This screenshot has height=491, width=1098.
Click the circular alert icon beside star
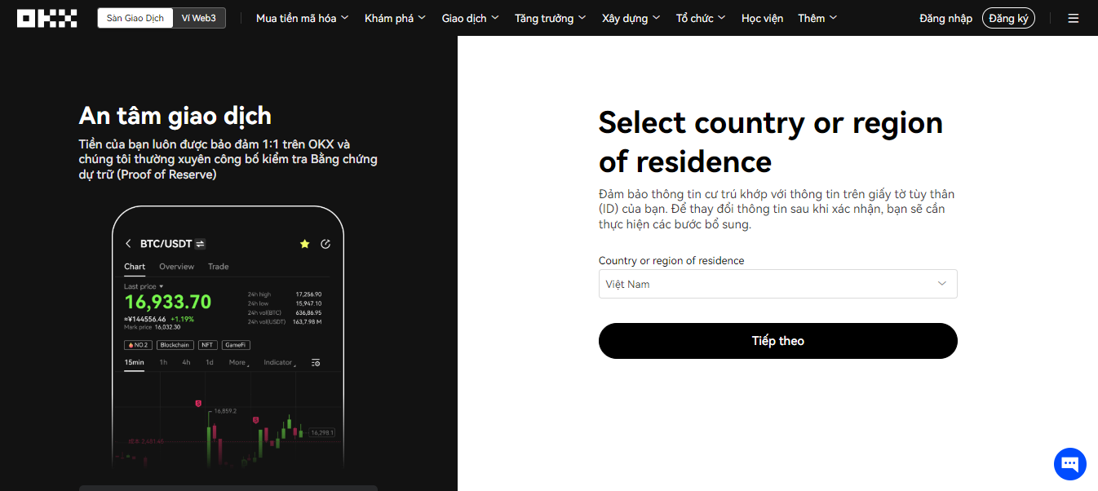(x=325, y=244)
